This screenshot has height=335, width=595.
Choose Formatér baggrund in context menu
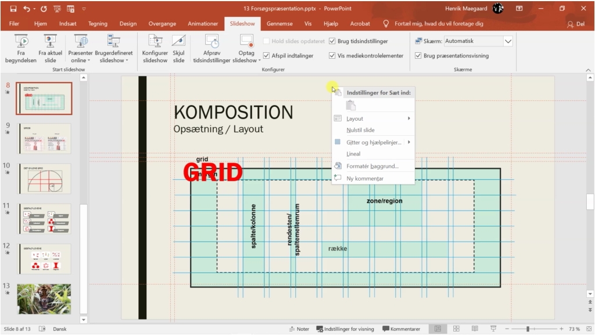click(374, 166)
